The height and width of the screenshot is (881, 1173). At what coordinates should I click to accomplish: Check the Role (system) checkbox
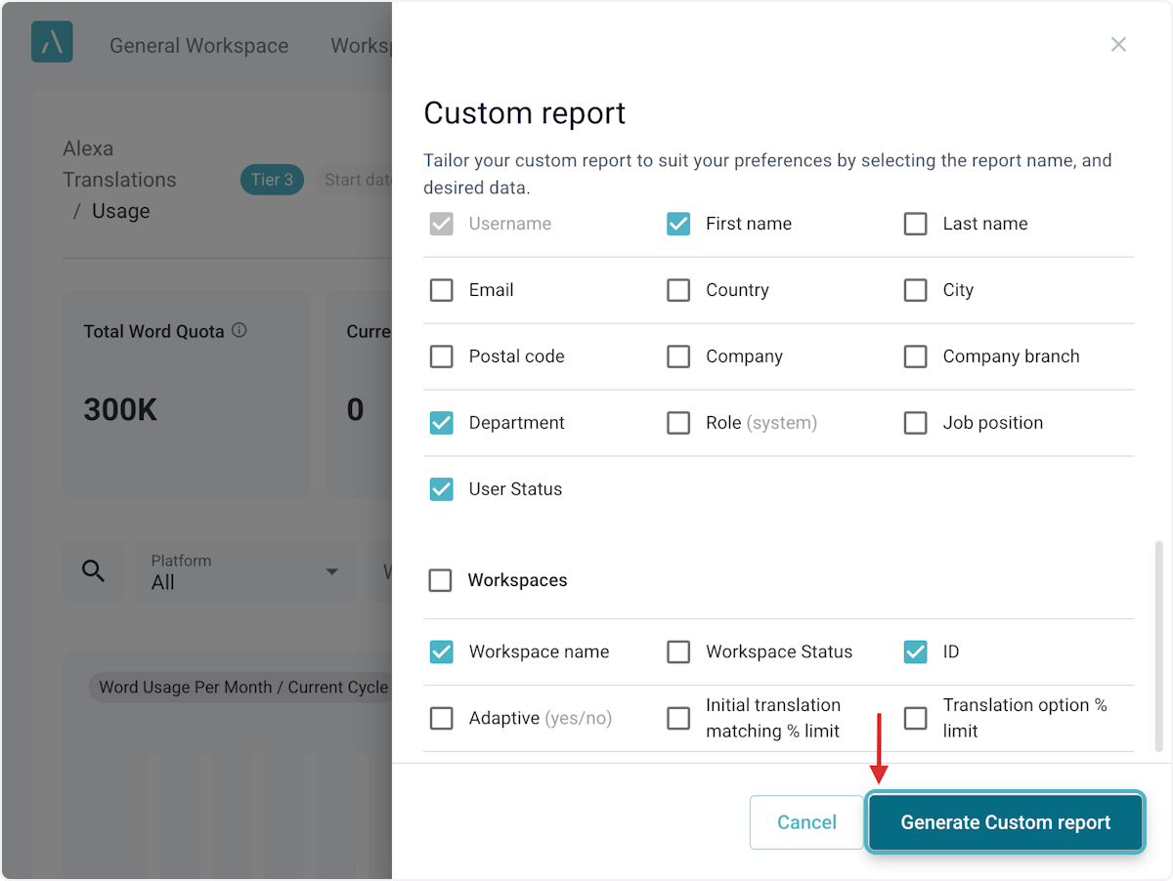tap(678, 423)
